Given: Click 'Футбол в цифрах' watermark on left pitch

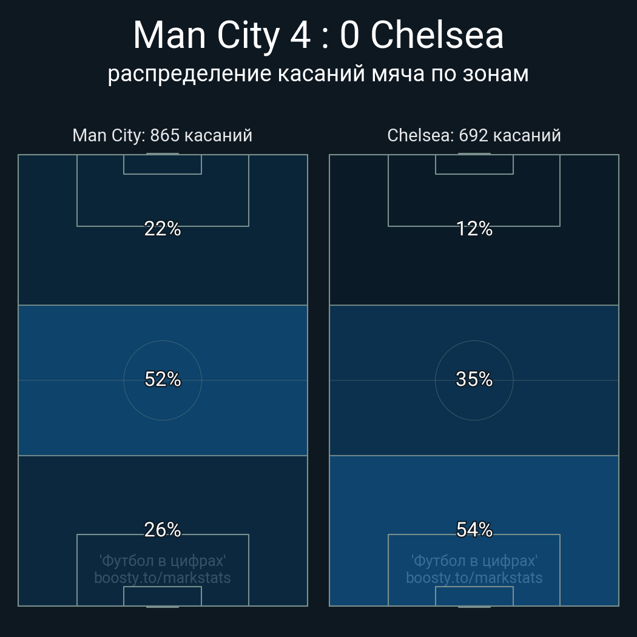Looking at the screenshot, I should coord(163,561).
